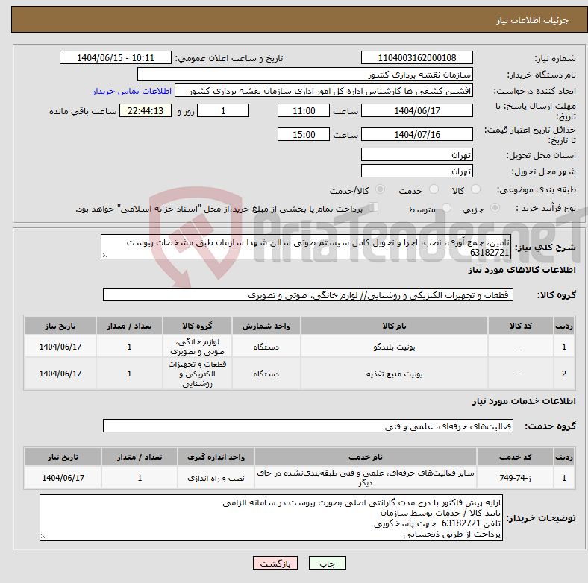
Task: Select the کالا/خدمت radio button
Action: coord(380,189)
